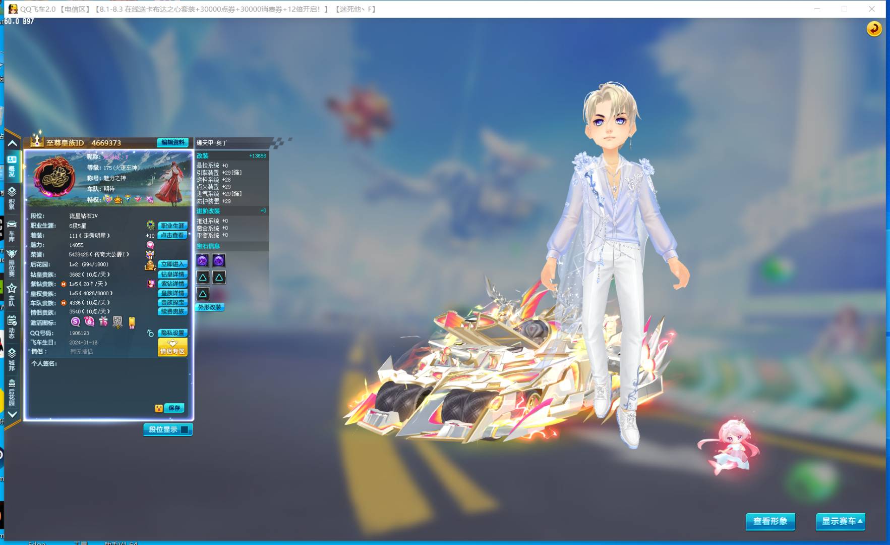Click the yellow back arrow icon
The height and width of the screenshot is (545, 890).
click(874, 29)
